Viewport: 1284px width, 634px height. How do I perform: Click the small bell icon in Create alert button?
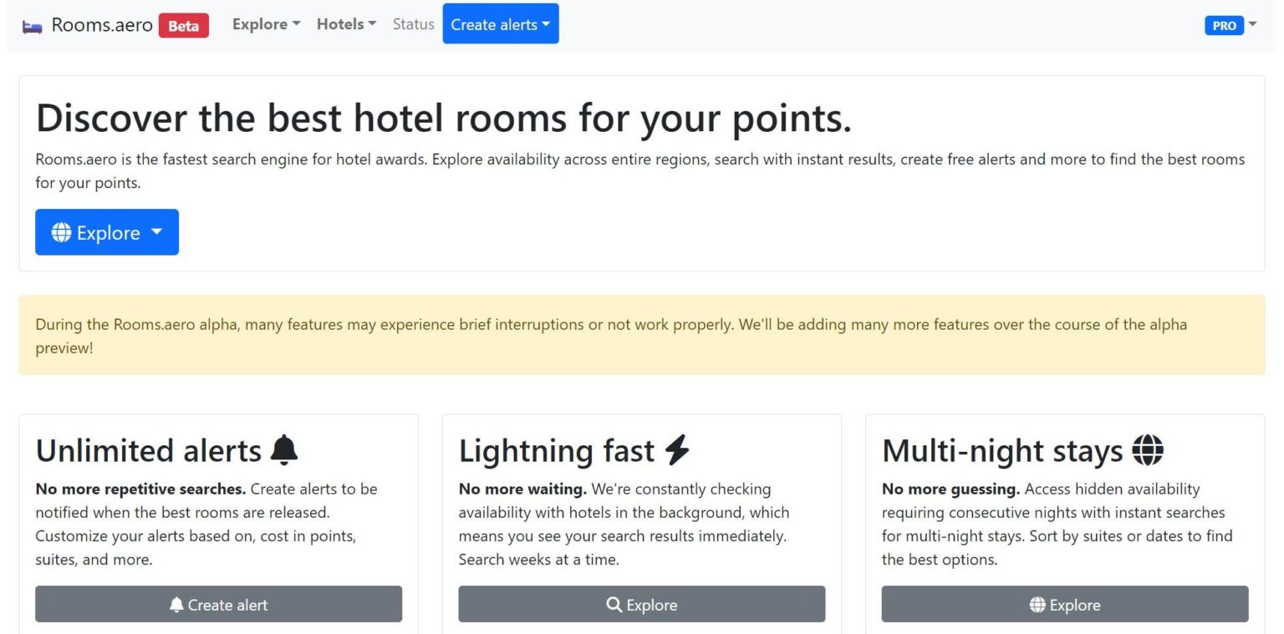click(176, 605)
